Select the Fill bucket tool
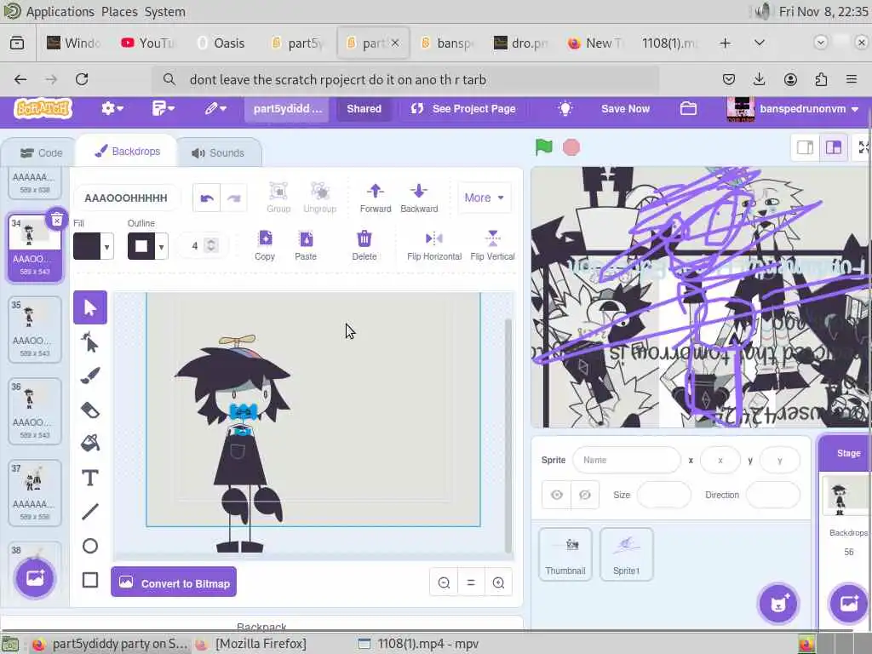The width and height of the screenshot is (872, 654). tap(90, 443)
